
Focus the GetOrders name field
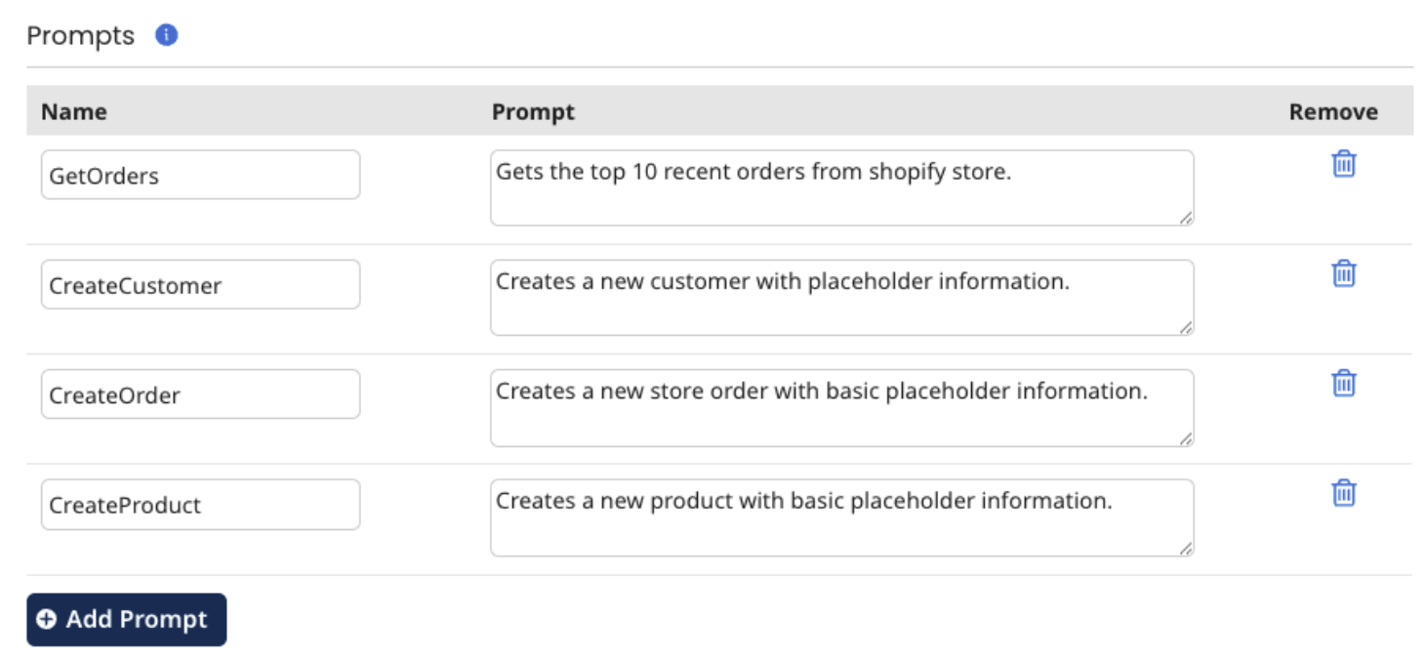[x=200, y=175]
